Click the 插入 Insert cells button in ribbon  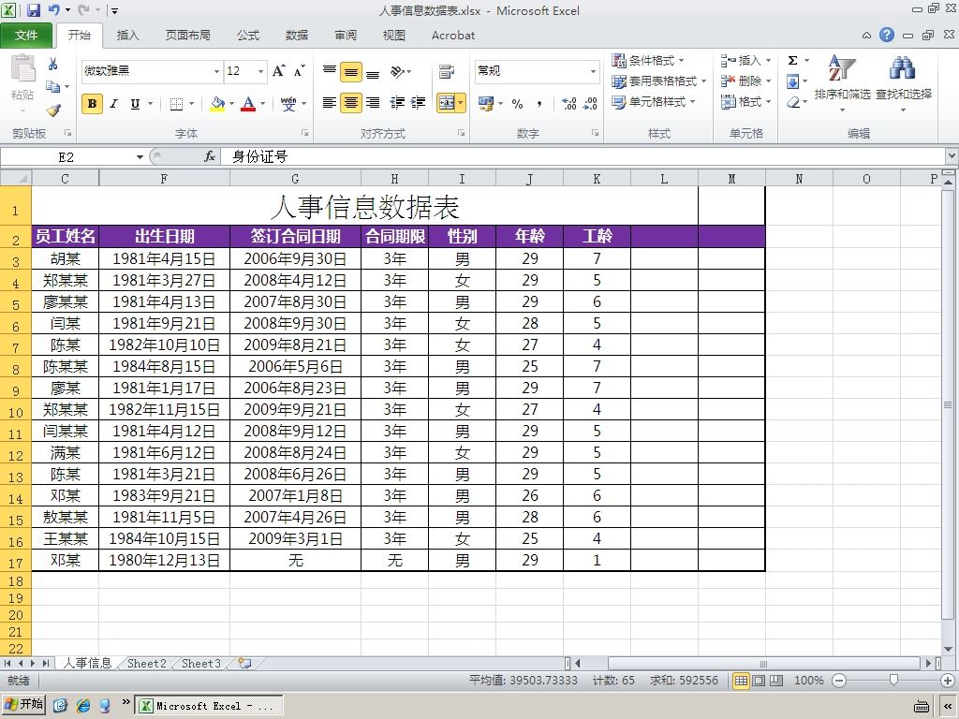[x=746, y=61]
